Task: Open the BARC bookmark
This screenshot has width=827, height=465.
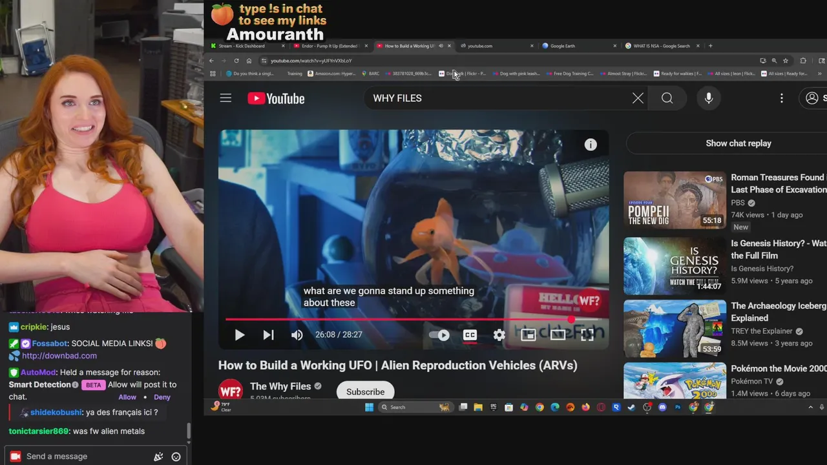Action: [371, 74]
